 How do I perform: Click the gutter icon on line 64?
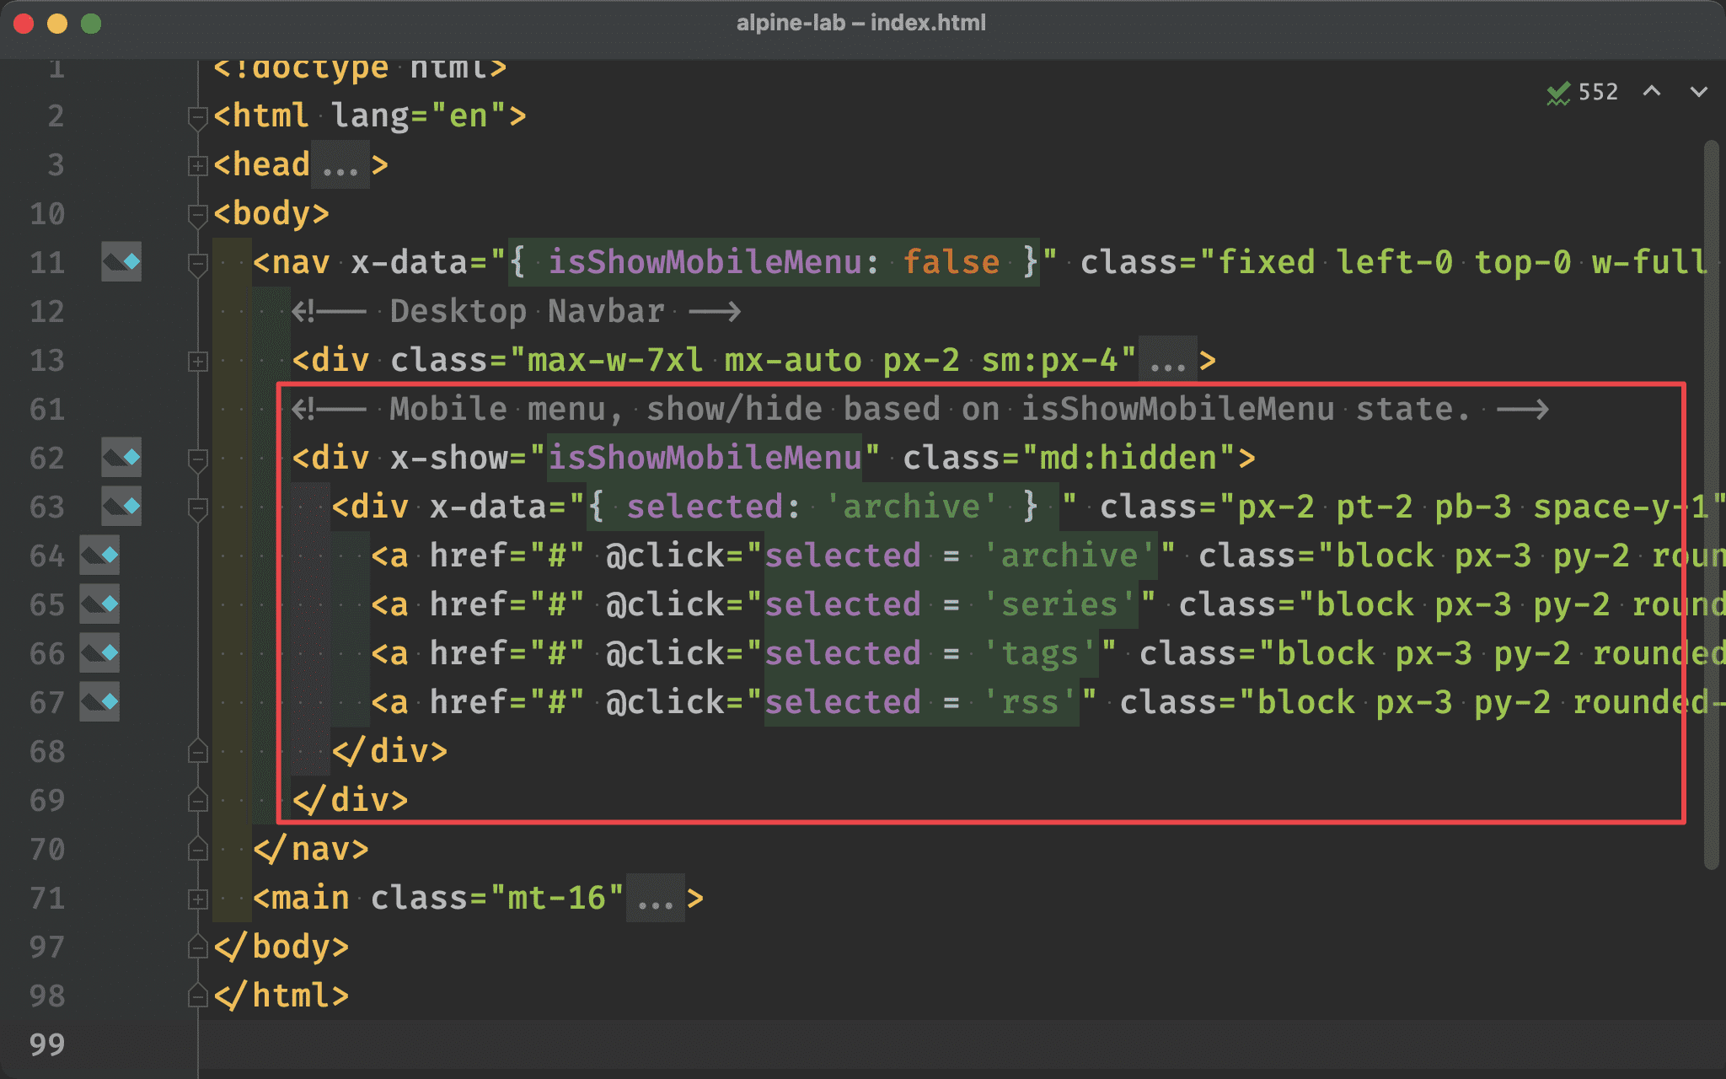click(99, 556)
